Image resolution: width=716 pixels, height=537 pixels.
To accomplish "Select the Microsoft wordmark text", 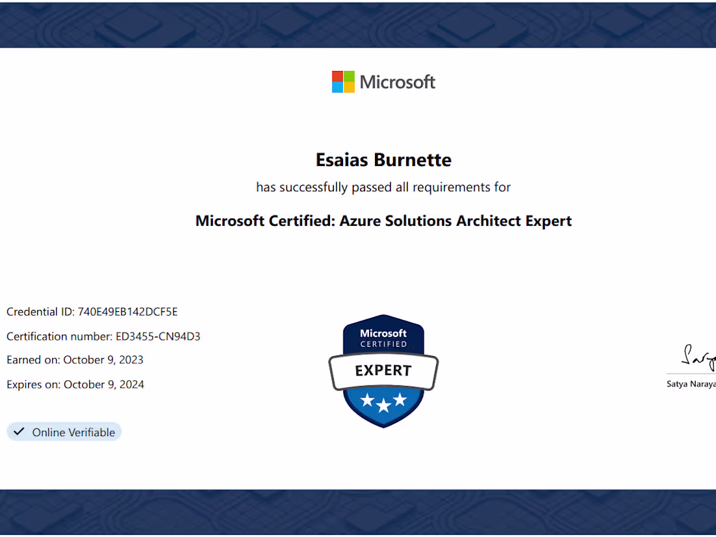I will click(x=398, y=81).
